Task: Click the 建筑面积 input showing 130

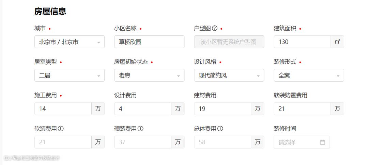Action: click(x=302, y=42)
